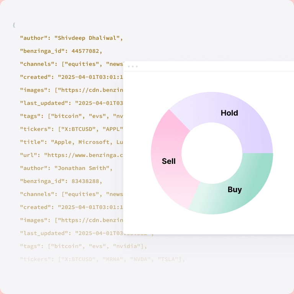Select the green Buy segment of the donut
Screen dimensions: 294x294
[245, 180]
